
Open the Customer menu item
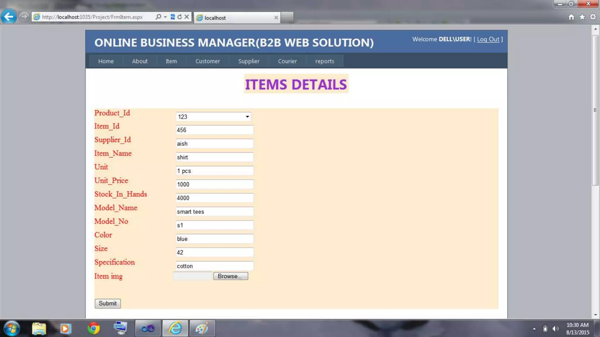coord(207,61)
